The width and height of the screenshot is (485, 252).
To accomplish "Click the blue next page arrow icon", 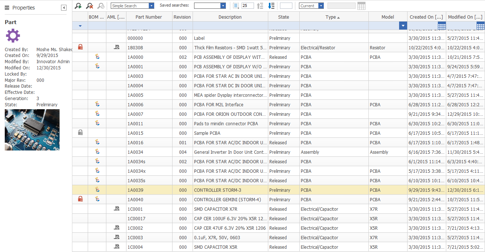I will (x=271, y=5).
